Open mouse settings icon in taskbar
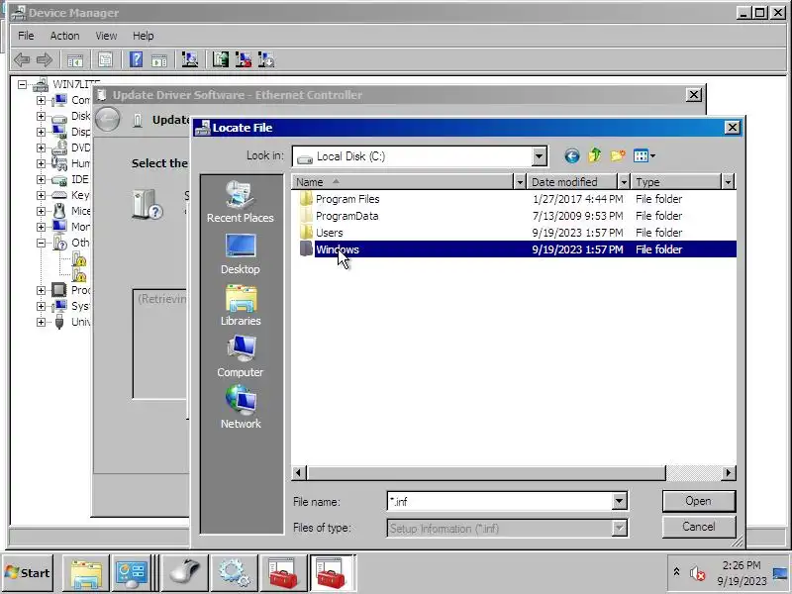The height and width of the screenshot is (594, 792). [185, 573]
